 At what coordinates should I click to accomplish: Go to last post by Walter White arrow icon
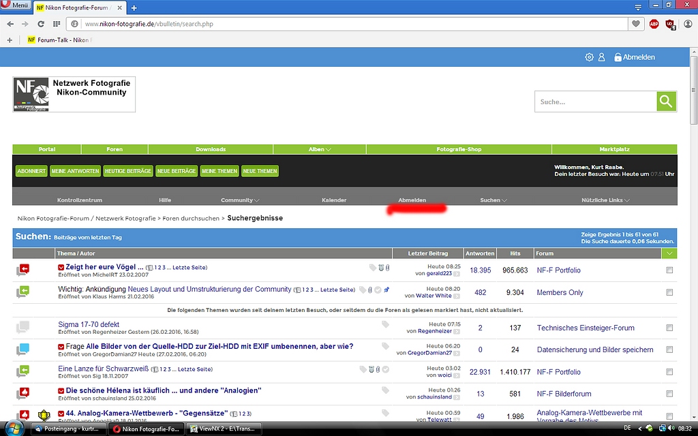coord(457,296)
